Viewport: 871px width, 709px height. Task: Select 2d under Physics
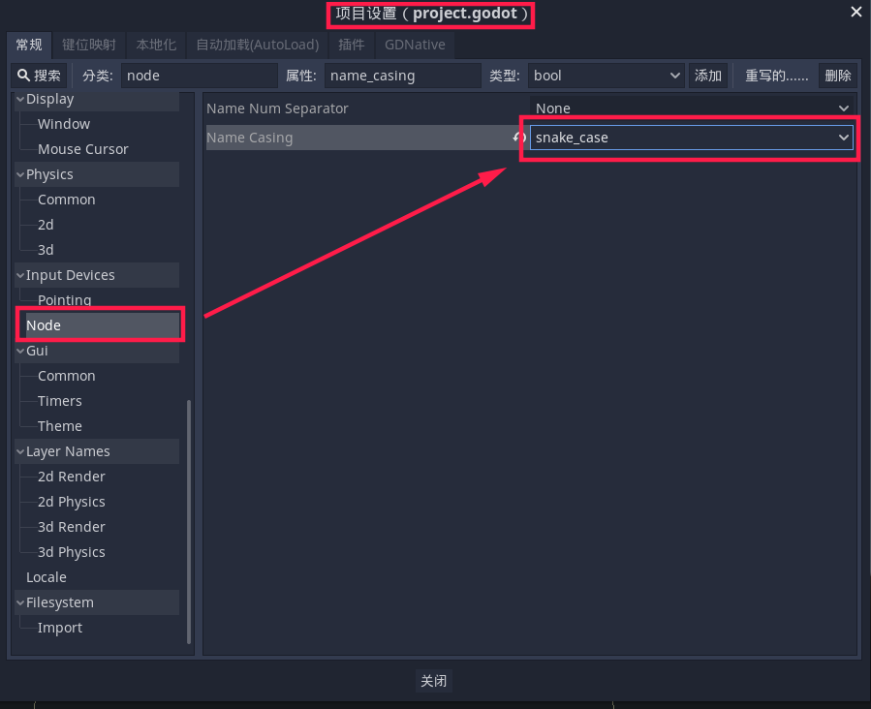[x=46, y=225]
